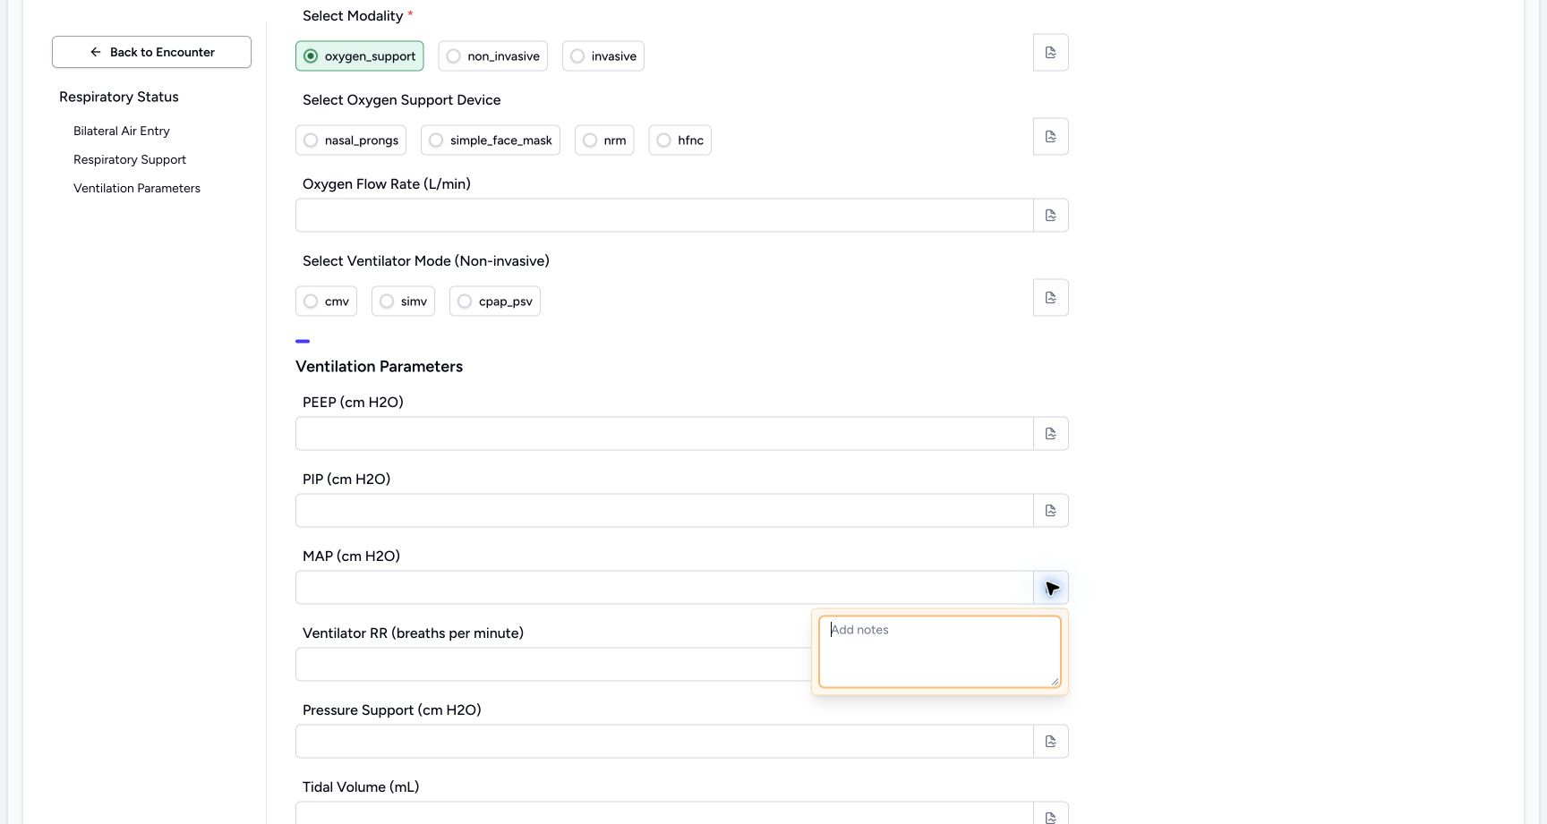Select the invasive modality
1547x824 pixels.
(603, 56)
